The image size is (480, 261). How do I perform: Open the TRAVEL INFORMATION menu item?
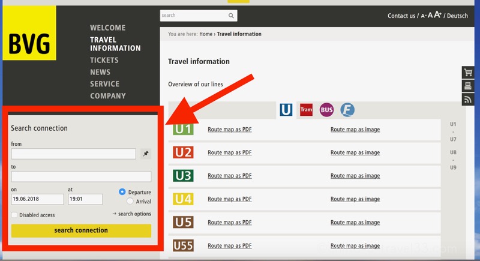click(115, 44)
